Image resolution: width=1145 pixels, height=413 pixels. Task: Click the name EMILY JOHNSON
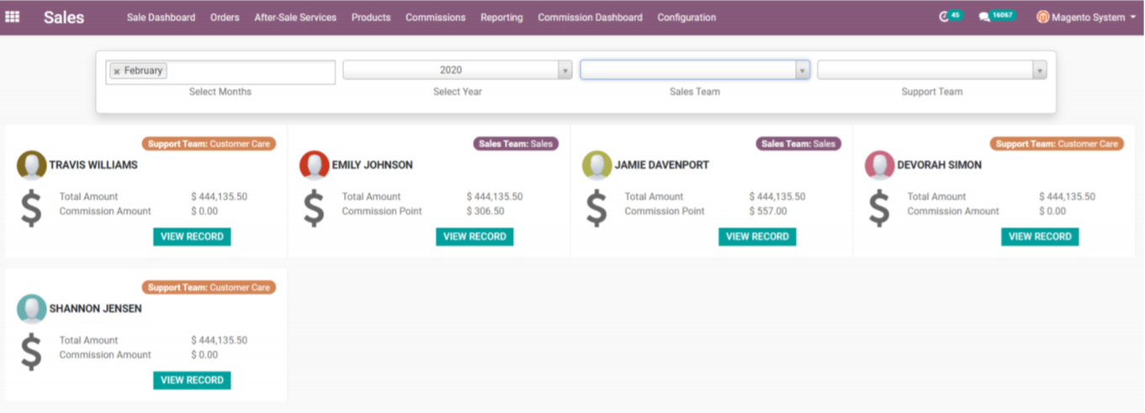373,165
